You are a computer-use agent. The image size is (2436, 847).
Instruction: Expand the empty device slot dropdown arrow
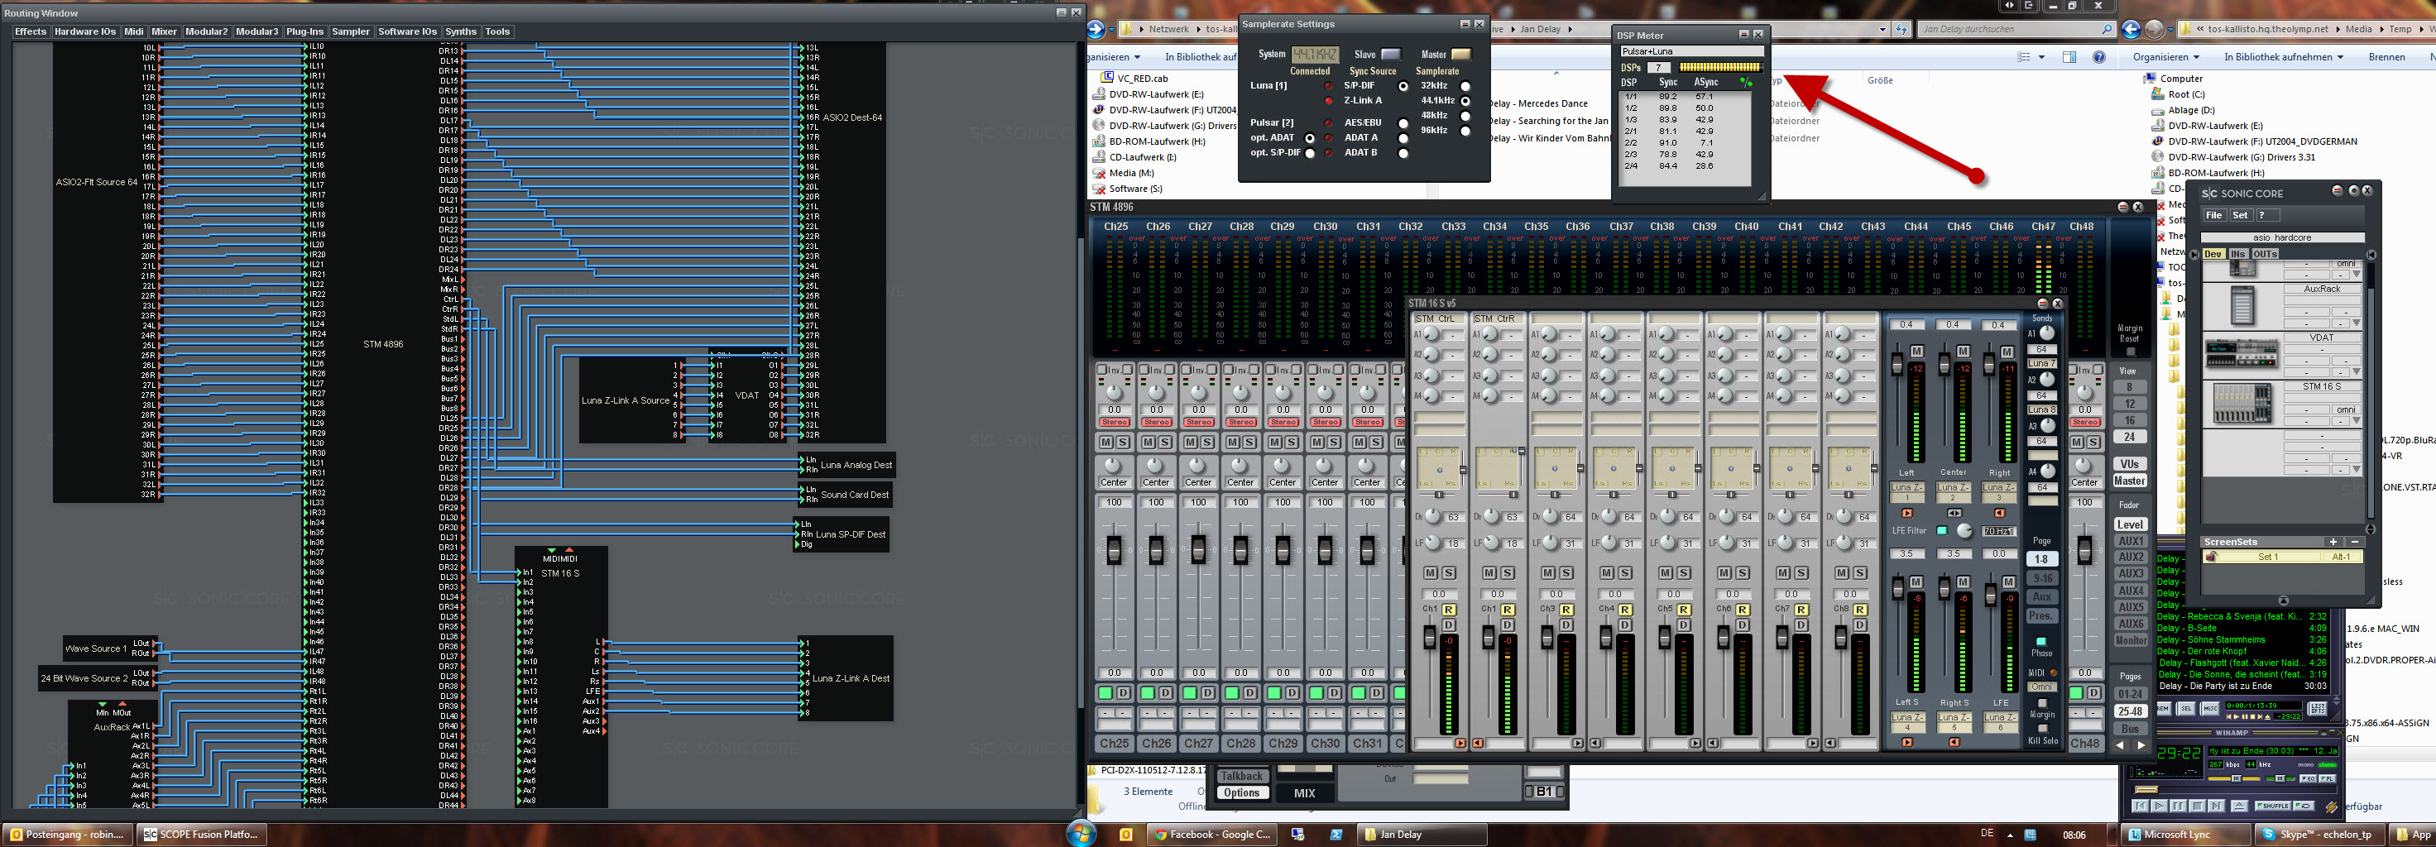(x=2357, y=469)
